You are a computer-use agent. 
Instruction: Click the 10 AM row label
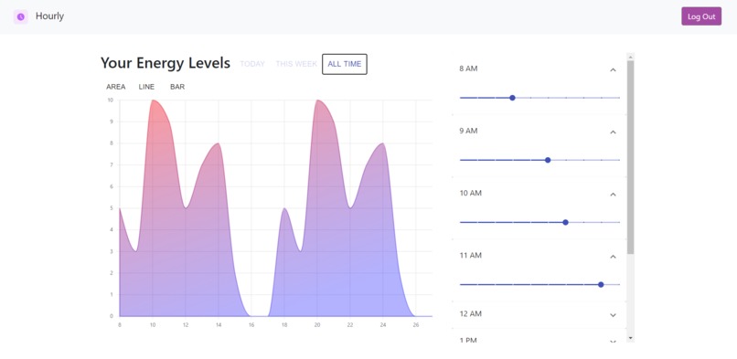[x=471, y=193]
